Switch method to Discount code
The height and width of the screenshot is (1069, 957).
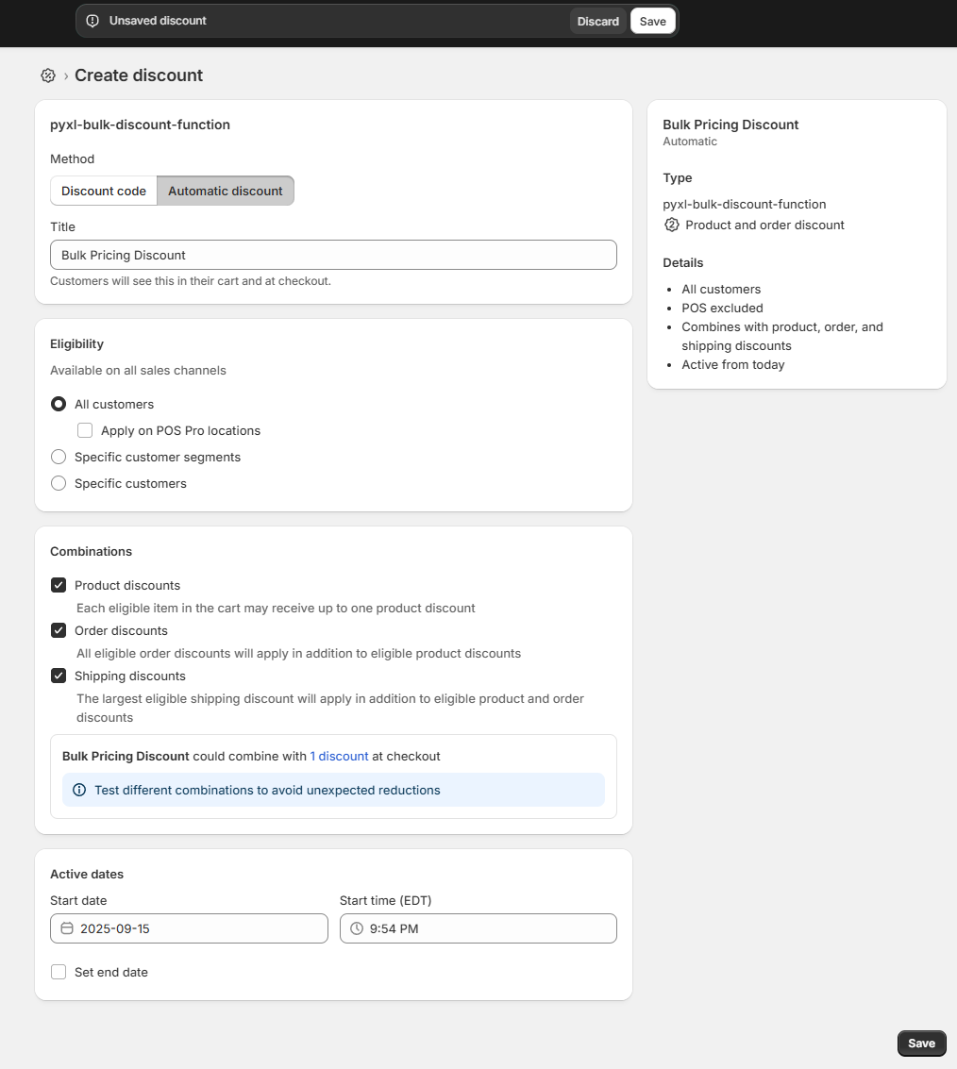(104, 191)
